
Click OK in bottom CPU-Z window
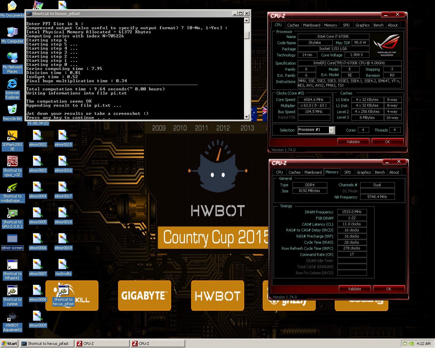click(x=389, y=289)
